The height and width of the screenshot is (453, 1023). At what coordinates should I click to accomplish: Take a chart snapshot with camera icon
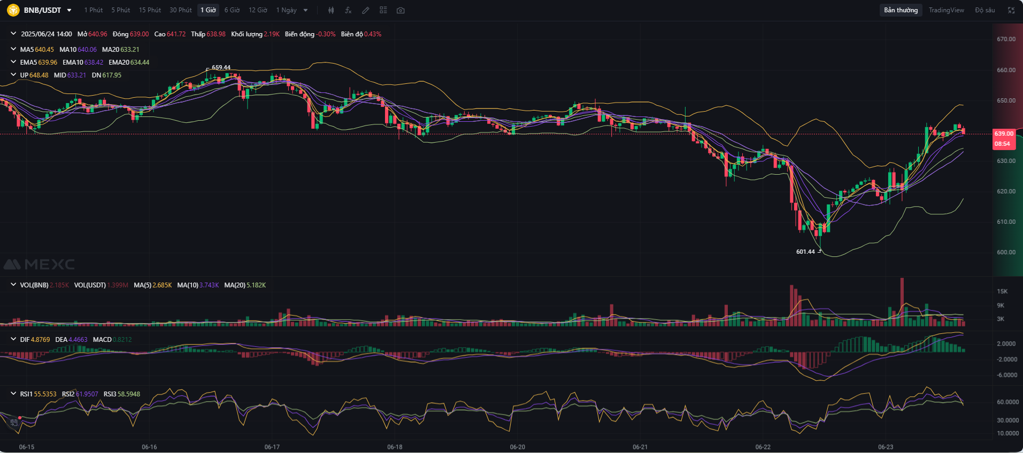pyautogui.click(x=401, y=10)
